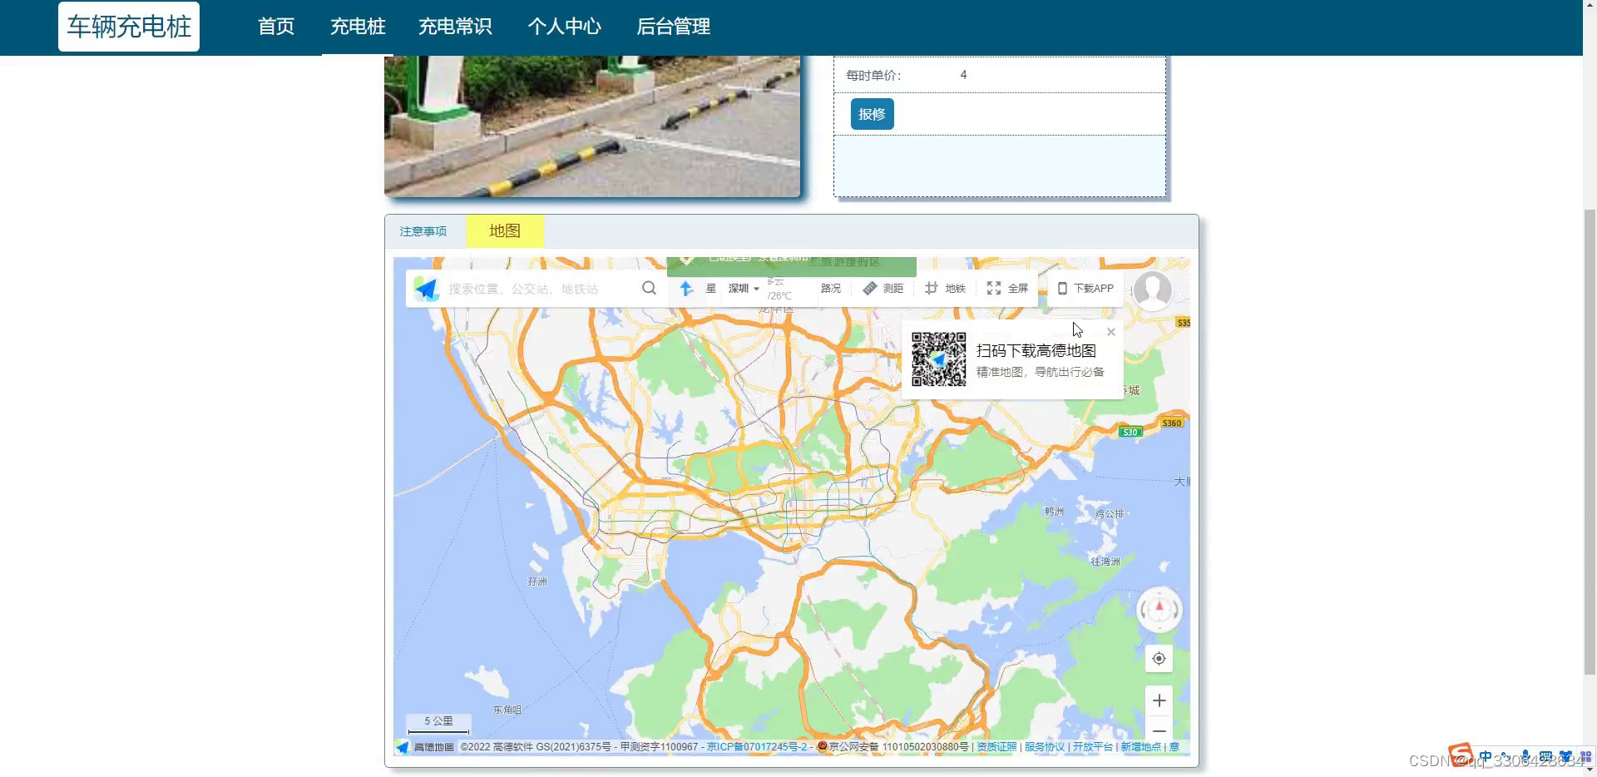The width and height of the screenshot is (1597, 777).
Task: Open the 地铁 subway map
Action: (x=945, y=289)
